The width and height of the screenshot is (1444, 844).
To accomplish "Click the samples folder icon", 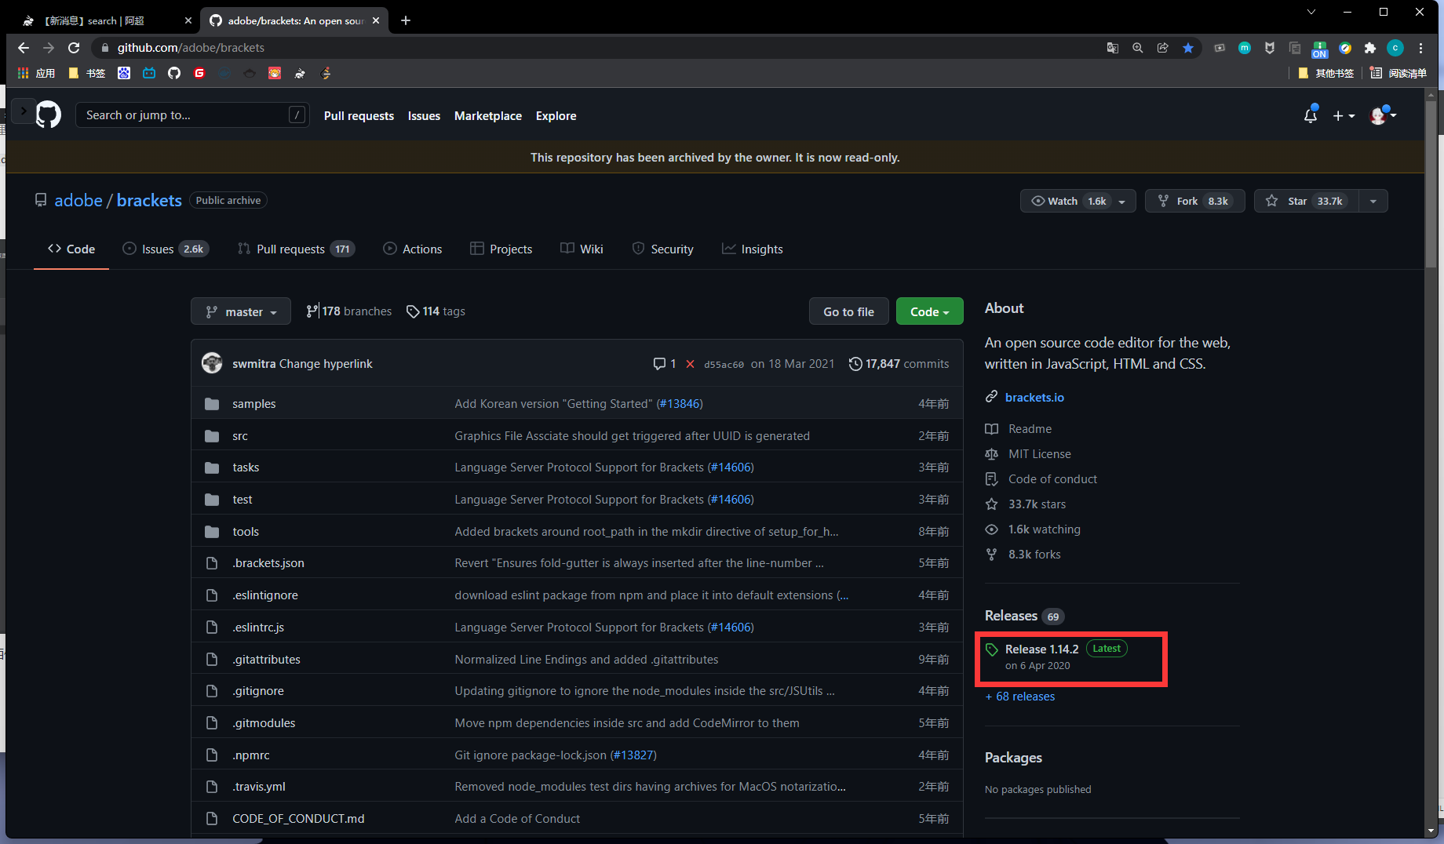I will pyautogui.click(x=212, y=404).
